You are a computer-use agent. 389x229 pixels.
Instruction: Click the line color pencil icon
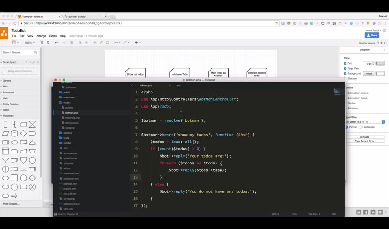(x=101, y=43)
